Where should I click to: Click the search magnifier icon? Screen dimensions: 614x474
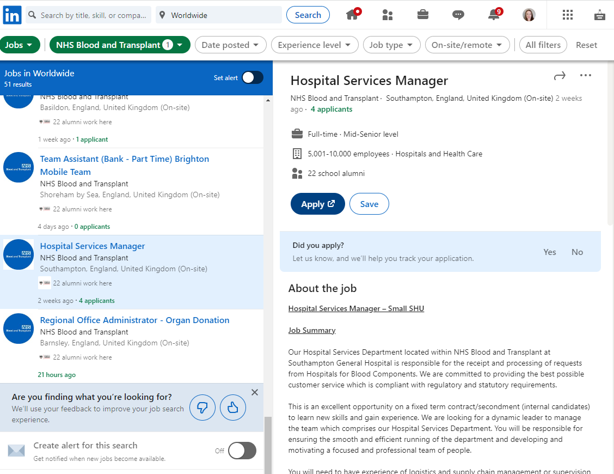(x=33, y=15)
